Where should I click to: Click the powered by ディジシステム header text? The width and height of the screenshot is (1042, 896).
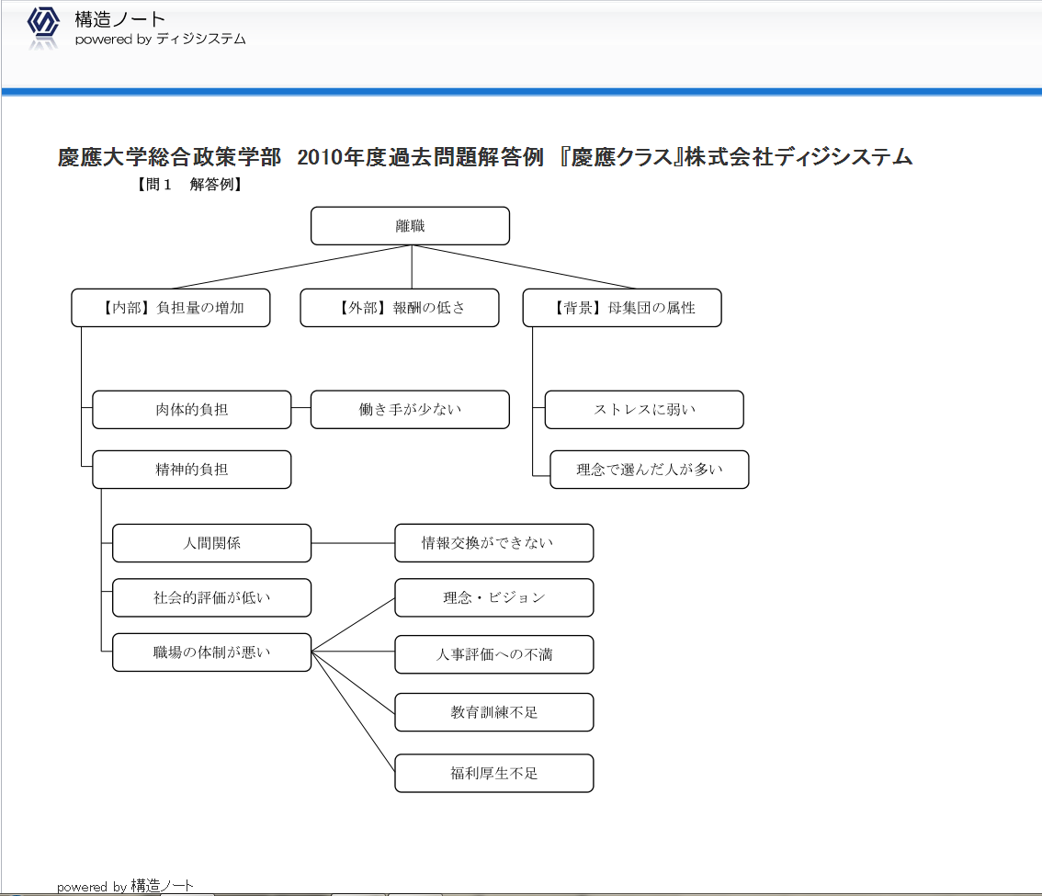160,40
